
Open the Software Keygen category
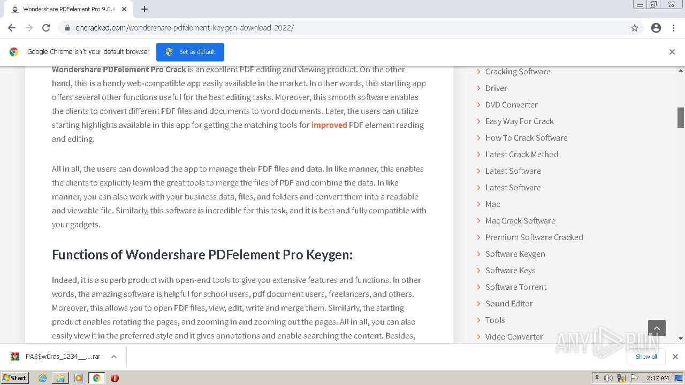515,254
